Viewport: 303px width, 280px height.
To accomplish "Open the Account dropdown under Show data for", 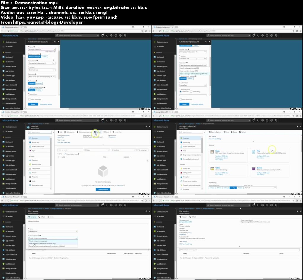I will [260, 188].
